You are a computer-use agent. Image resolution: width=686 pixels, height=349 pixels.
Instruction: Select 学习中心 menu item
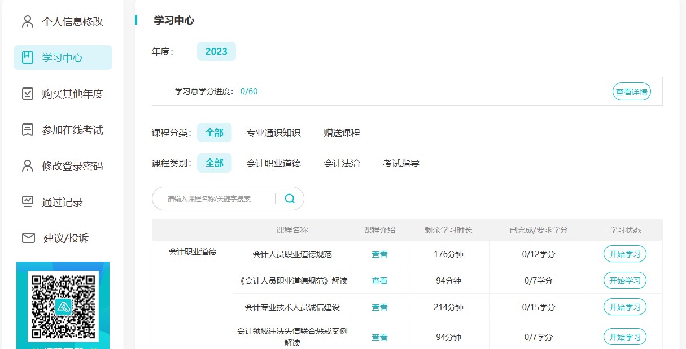click(x=63, y=58)
